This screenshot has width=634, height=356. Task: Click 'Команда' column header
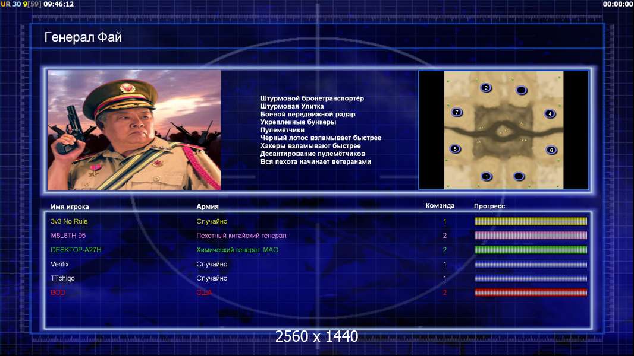pyautogui.click(x=440, y=206)
